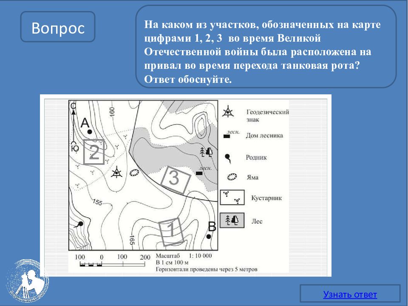Click the pit symbol on the map

[x=134, y=172]
